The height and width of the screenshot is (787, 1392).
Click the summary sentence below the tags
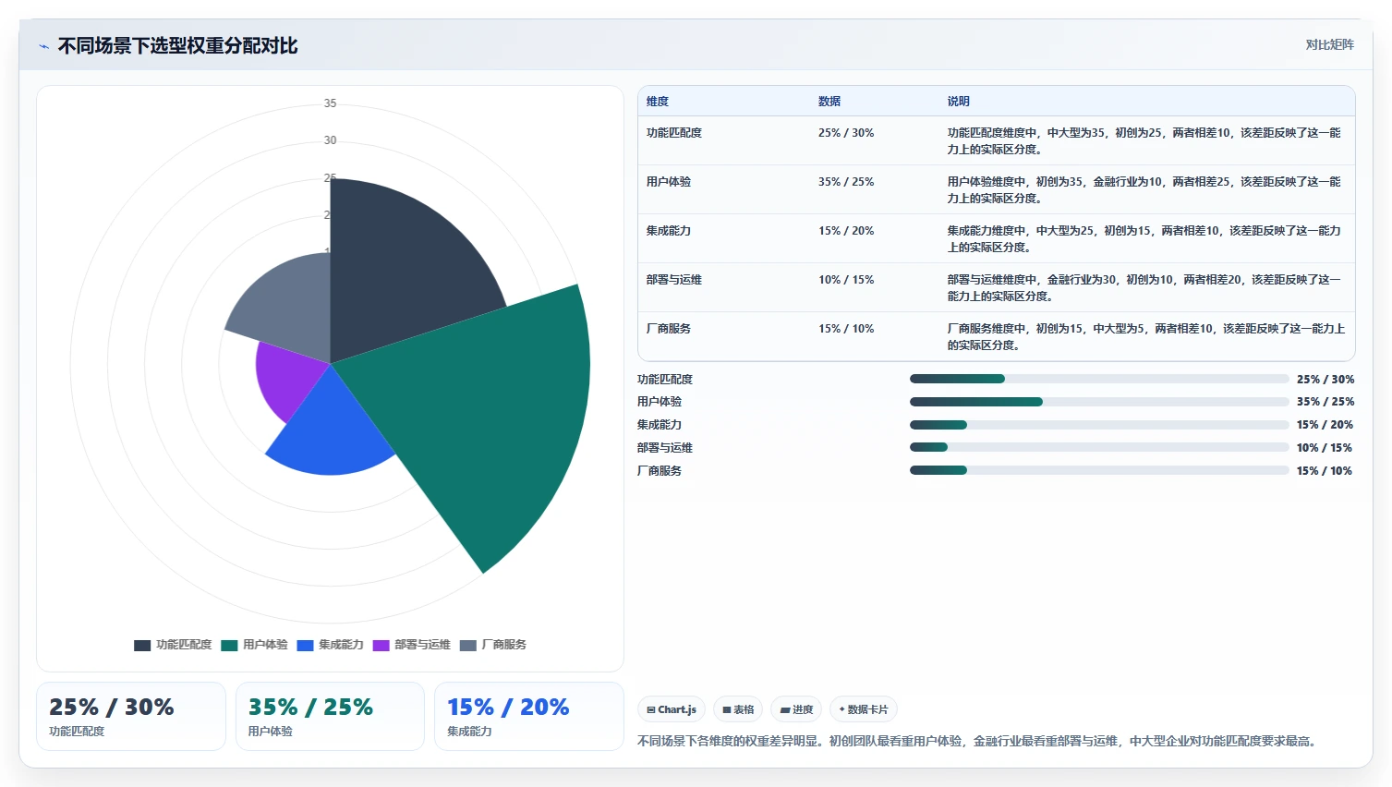tap(978, 741)
